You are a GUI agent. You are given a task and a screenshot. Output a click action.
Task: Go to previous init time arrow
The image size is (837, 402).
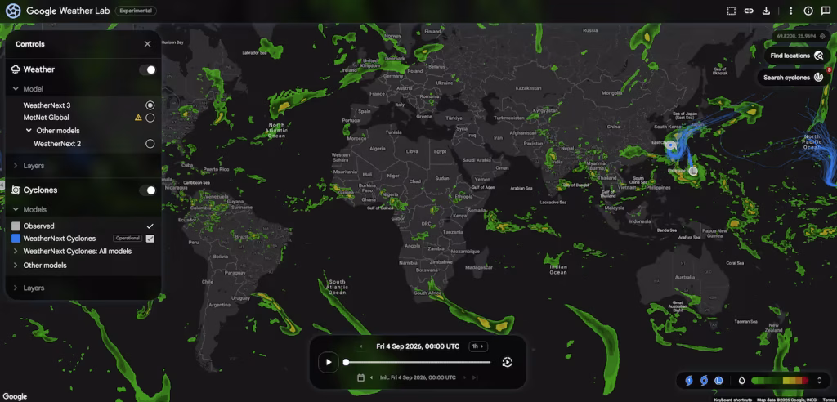(372, 377)
